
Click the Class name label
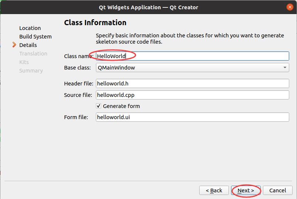pyautogui.click(x=79, y=56)
